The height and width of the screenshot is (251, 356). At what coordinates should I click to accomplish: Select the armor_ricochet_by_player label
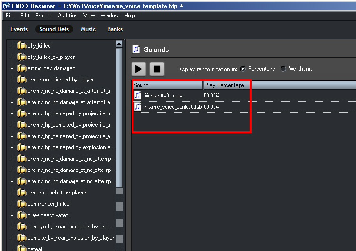(x=57, y=193)
